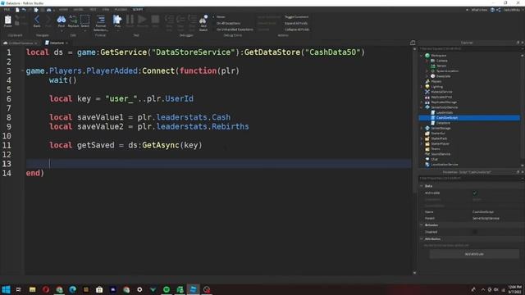Collapse the Workspace tree node

pyautogui.click(x=422, y=56)
